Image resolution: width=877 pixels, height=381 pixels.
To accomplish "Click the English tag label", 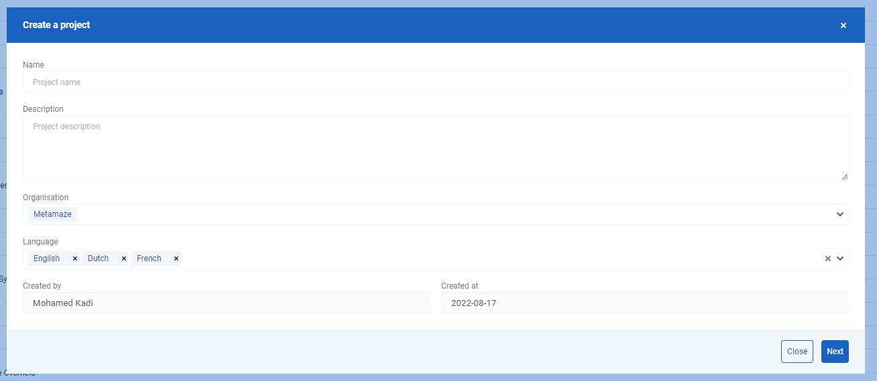I will point(47,258).
